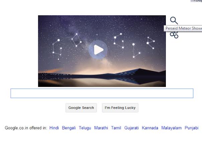Open the Bengali language link
Image resolution: width=202 pixels, height=143 pixels.
pos(69,128)
